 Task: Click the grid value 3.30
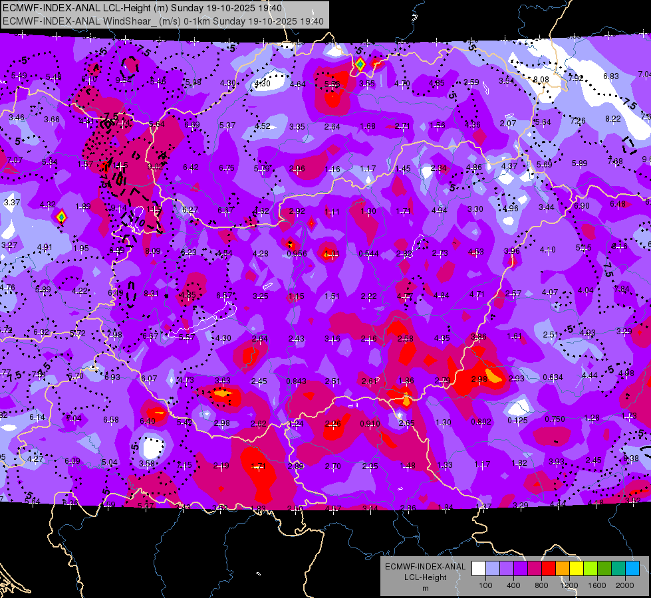click(x=475, y=209)
